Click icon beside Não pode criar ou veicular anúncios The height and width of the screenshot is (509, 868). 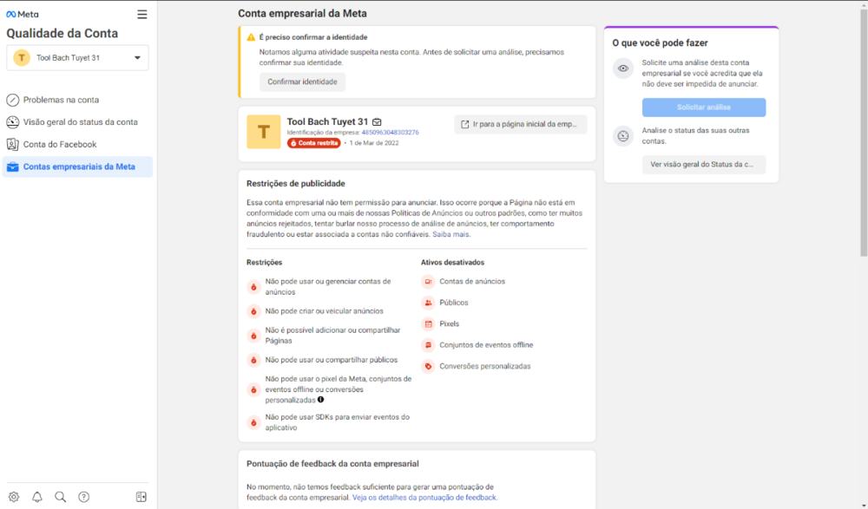(x=253, y=311)
